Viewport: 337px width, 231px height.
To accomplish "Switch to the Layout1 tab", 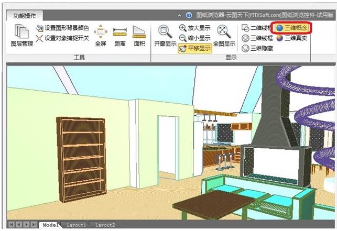I will pyautogui.click(x=76, y=225).
